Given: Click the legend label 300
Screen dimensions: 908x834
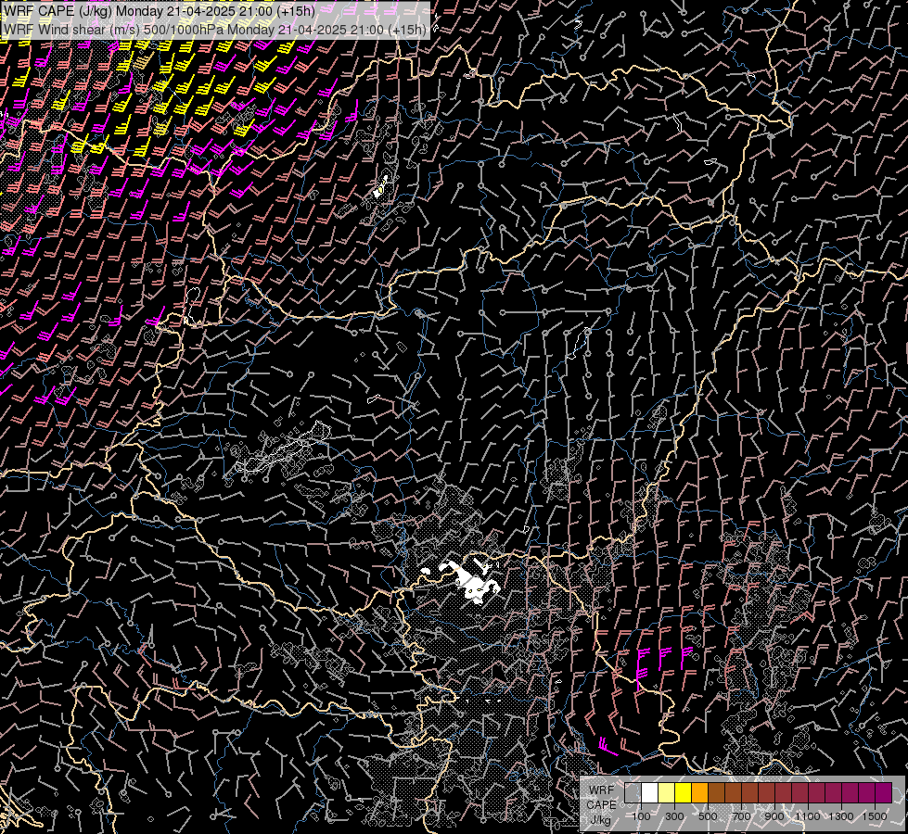Looking at the screenshot, I should 674,816.
